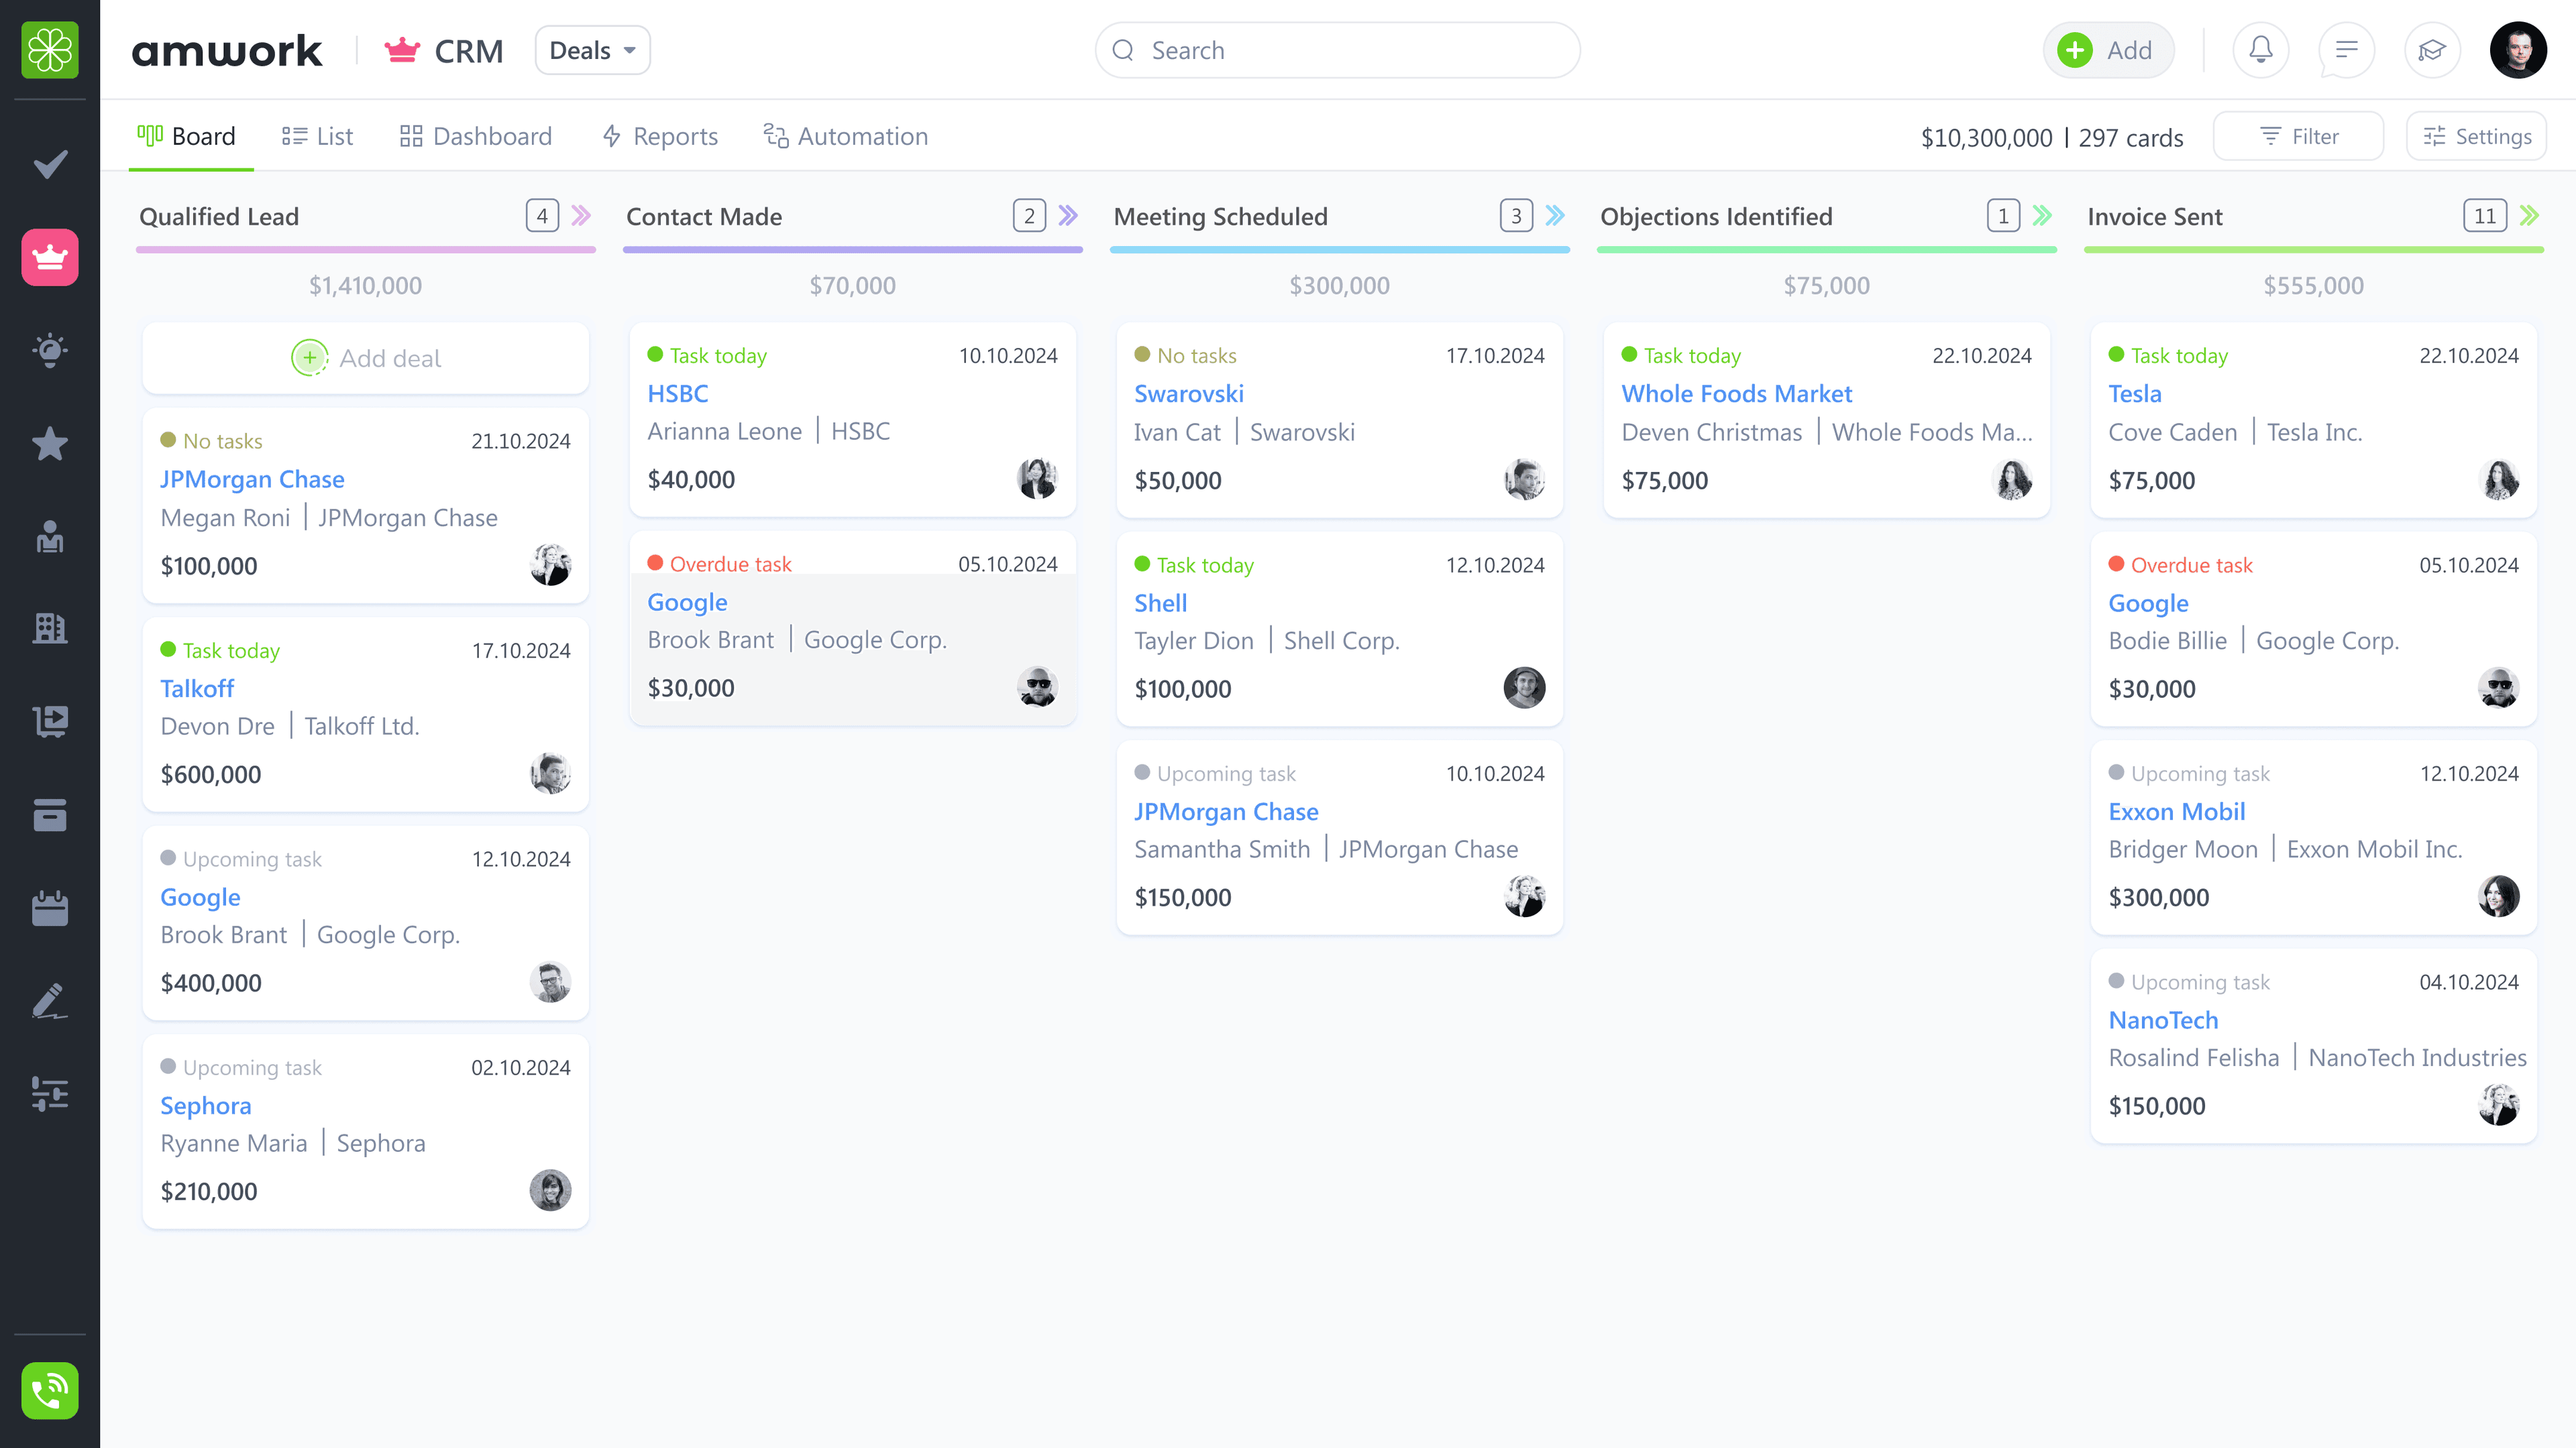Open the user profile avatar at top right
Viewport: 2576px width, 1448px height.
point(2517,50)
